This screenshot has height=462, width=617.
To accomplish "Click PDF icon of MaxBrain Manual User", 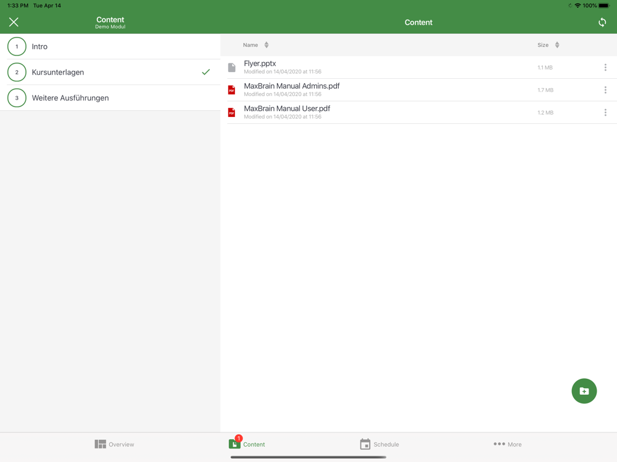I will point(232,113).
